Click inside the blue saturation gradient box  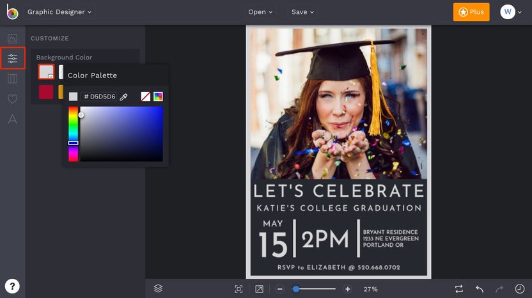[121, 134]
